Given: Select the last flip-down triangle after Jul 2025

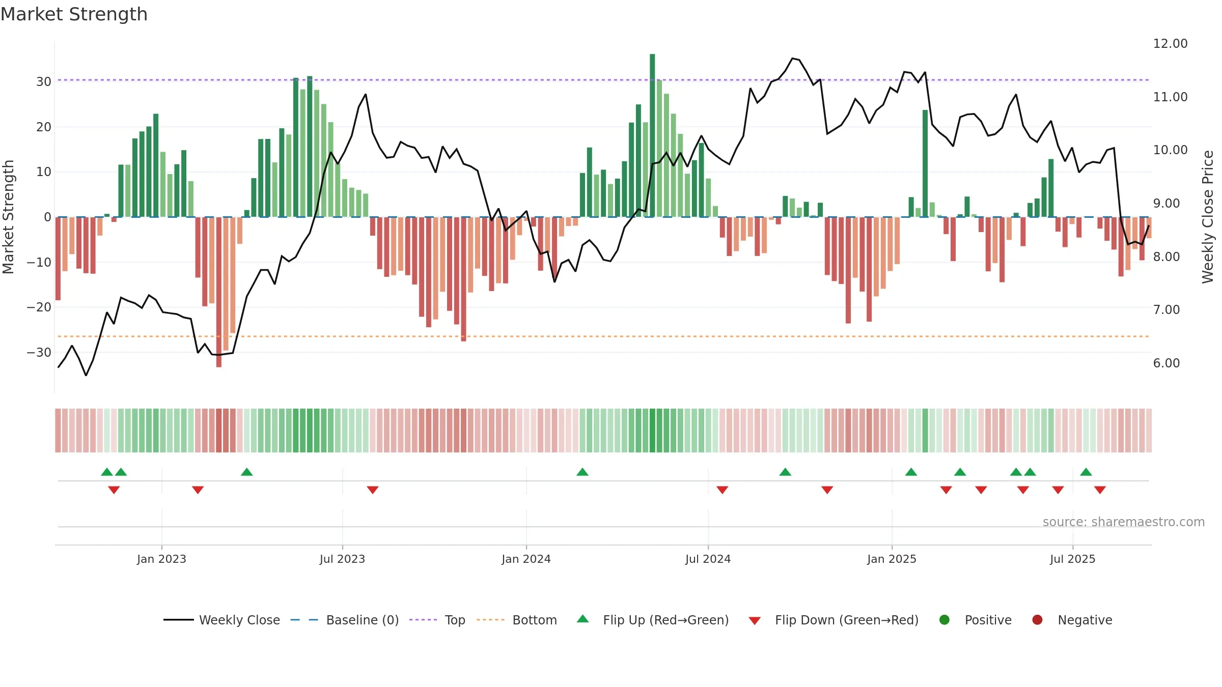Looking at the screenshot, I should 1100,490.
